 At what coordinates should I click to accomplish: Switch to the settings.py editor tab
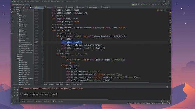point(59,7)
